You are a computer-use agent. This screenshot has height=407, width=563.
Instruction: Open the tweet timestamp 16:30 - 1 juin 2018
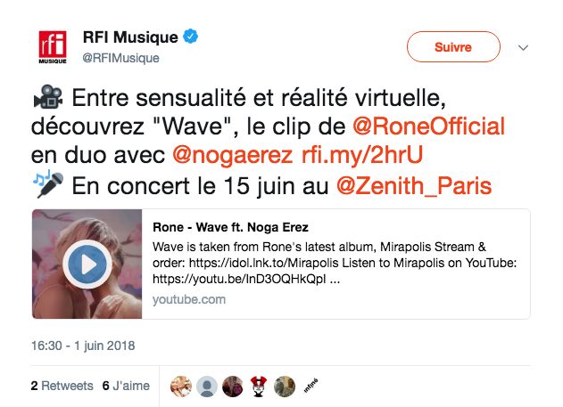pos(82,345)
